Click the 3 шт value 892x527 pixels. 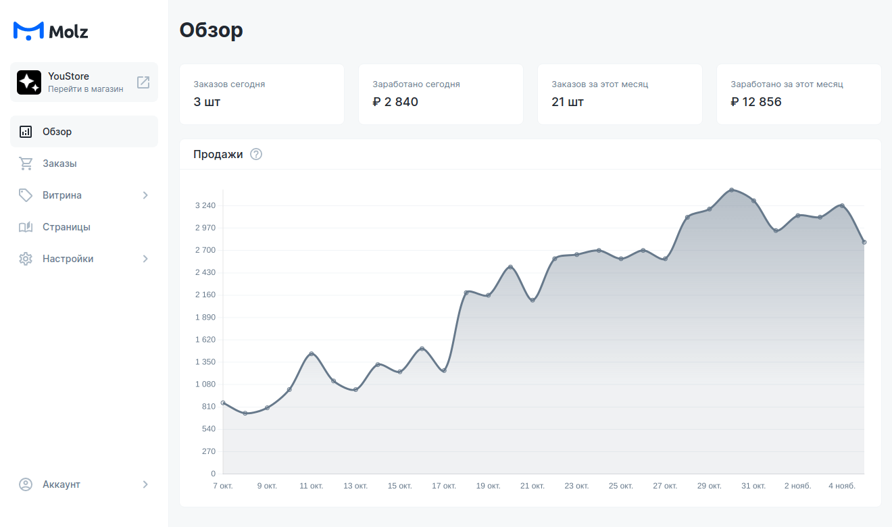coord(207,102)
